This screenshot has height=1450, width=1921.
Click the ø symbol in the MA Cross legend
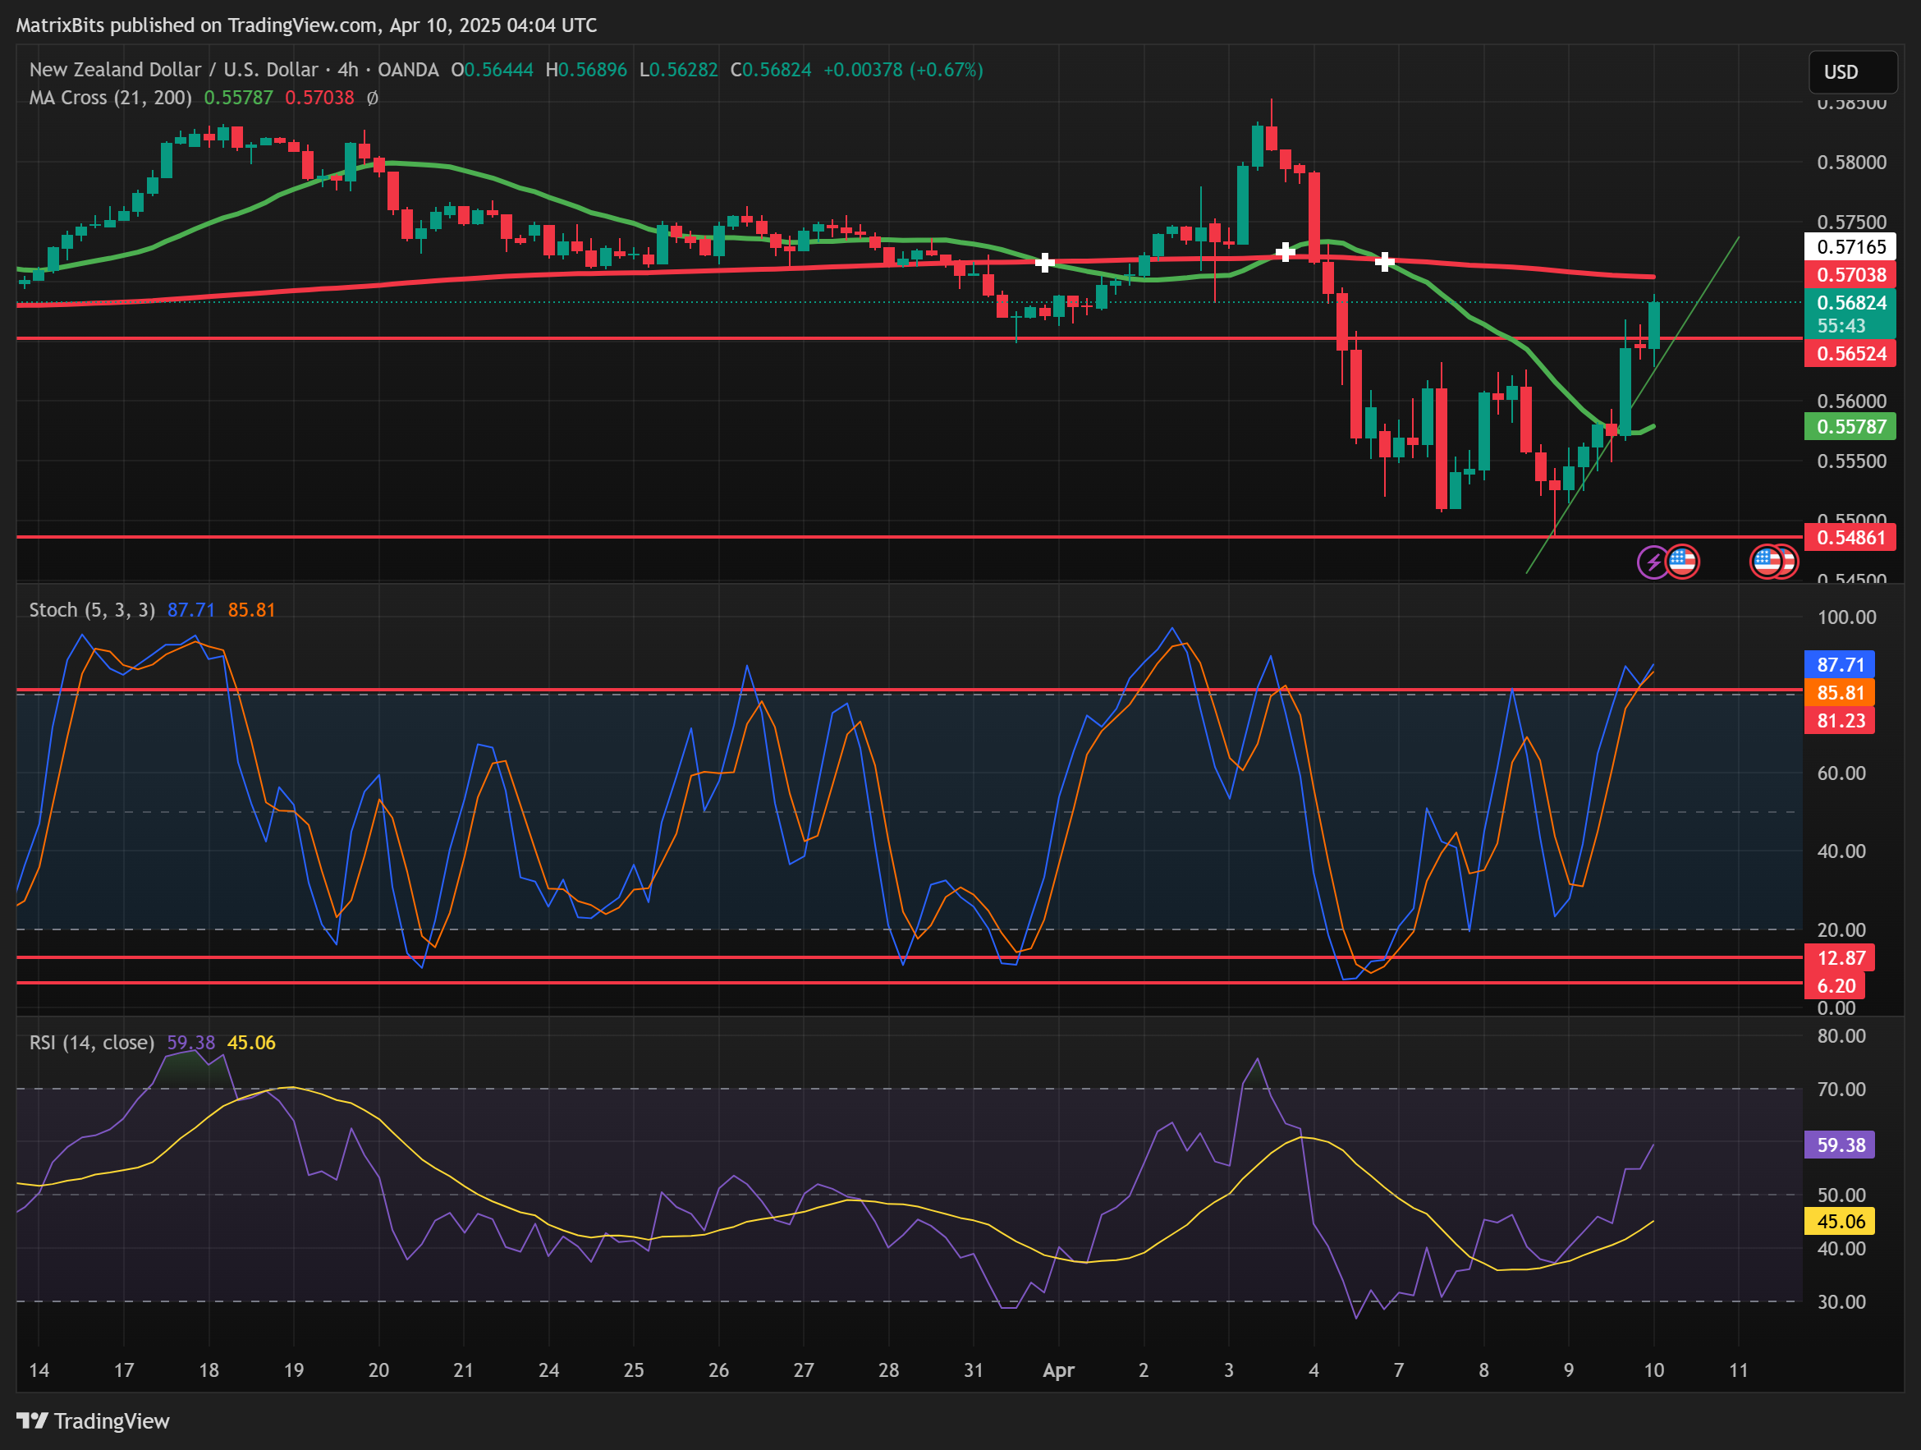click(373, 99)
